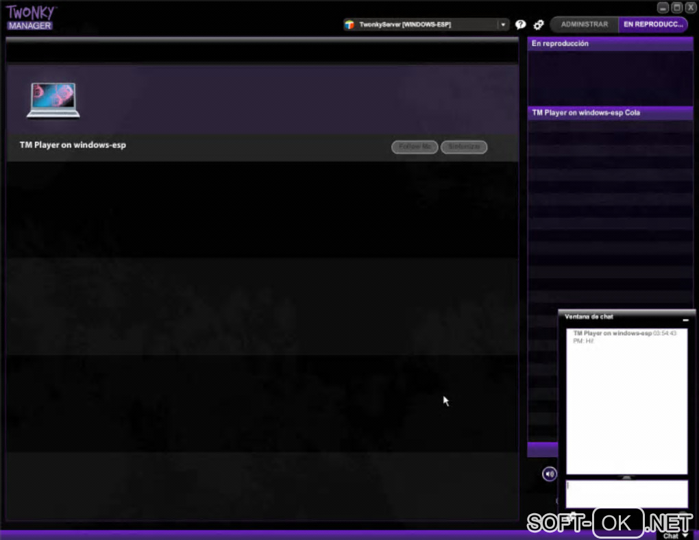Screen dimensions: 699x540
Task: Maximize the Twonky Manager window
Action: point(676,8)
